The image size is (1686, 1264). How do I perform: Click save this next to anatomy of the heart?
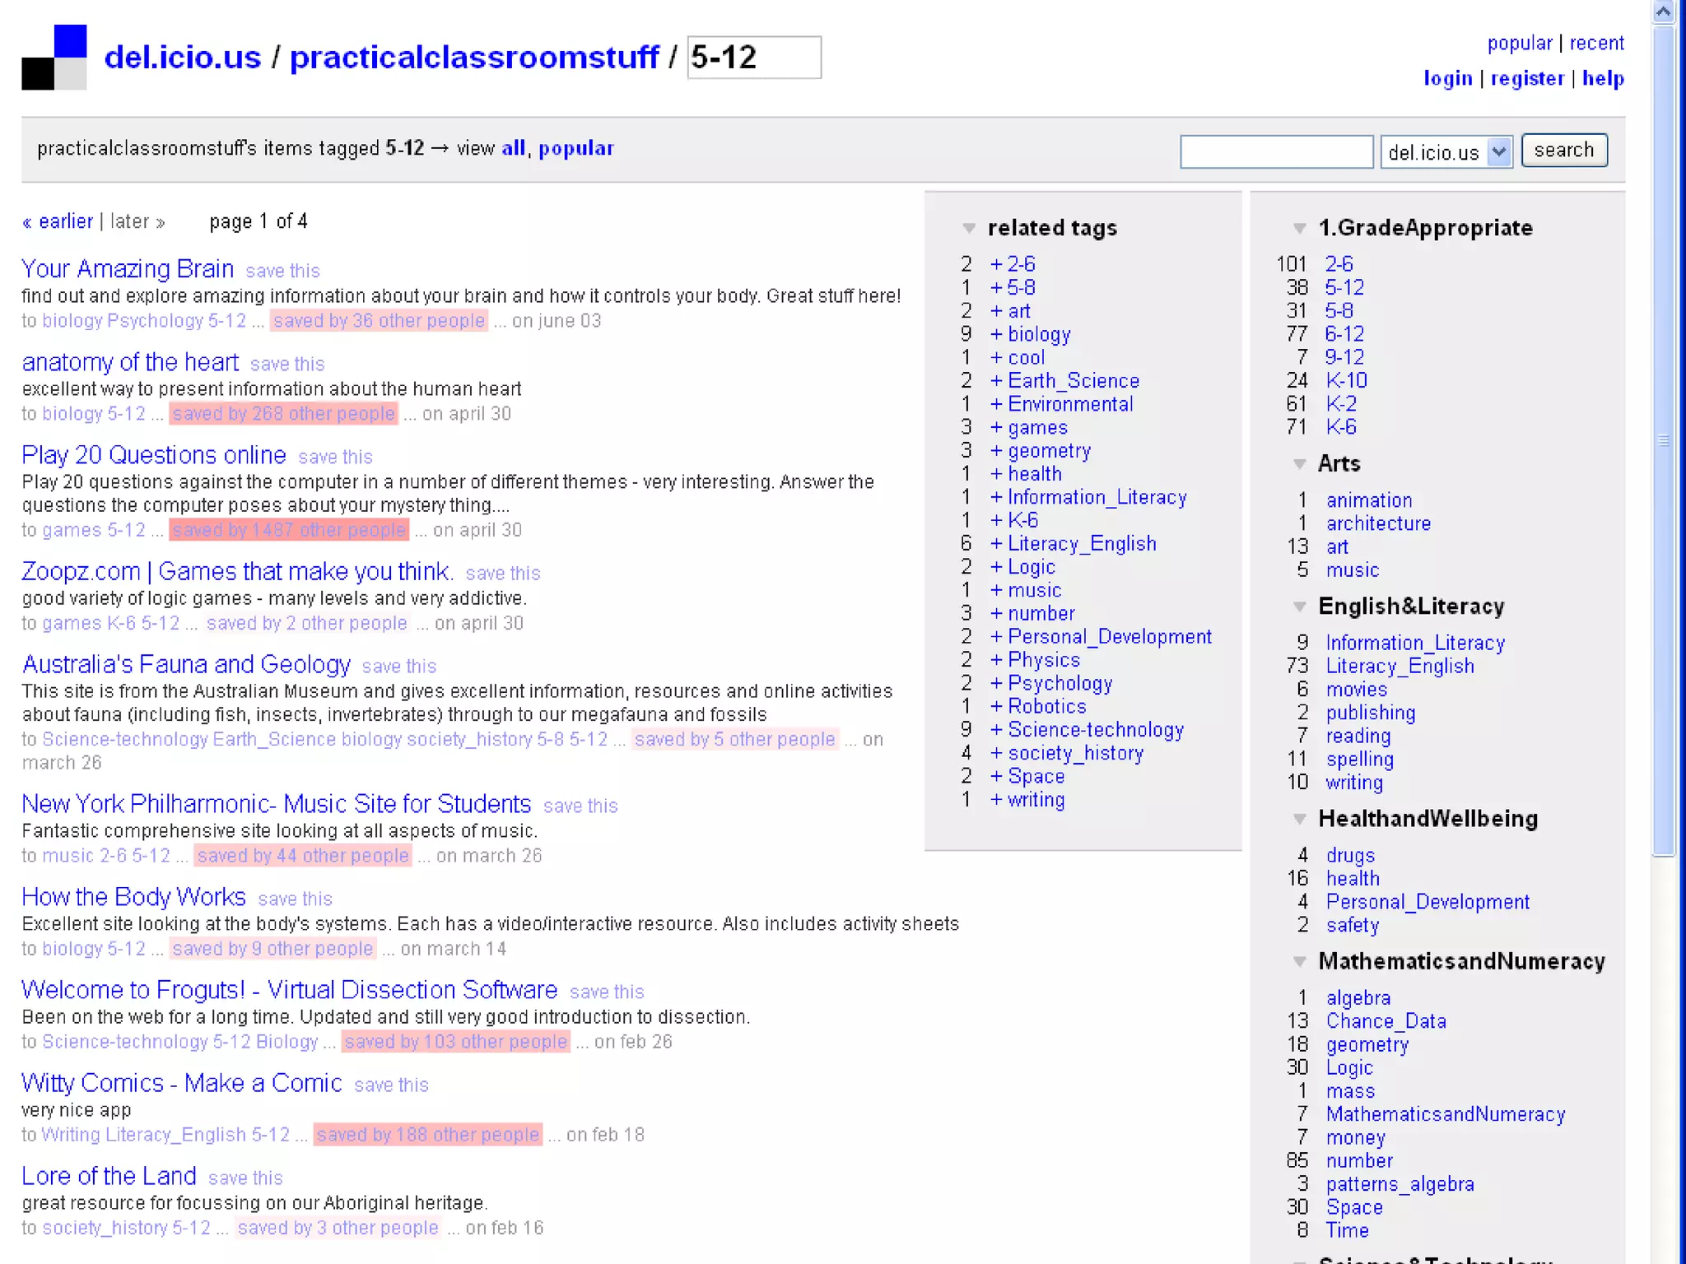287,364
